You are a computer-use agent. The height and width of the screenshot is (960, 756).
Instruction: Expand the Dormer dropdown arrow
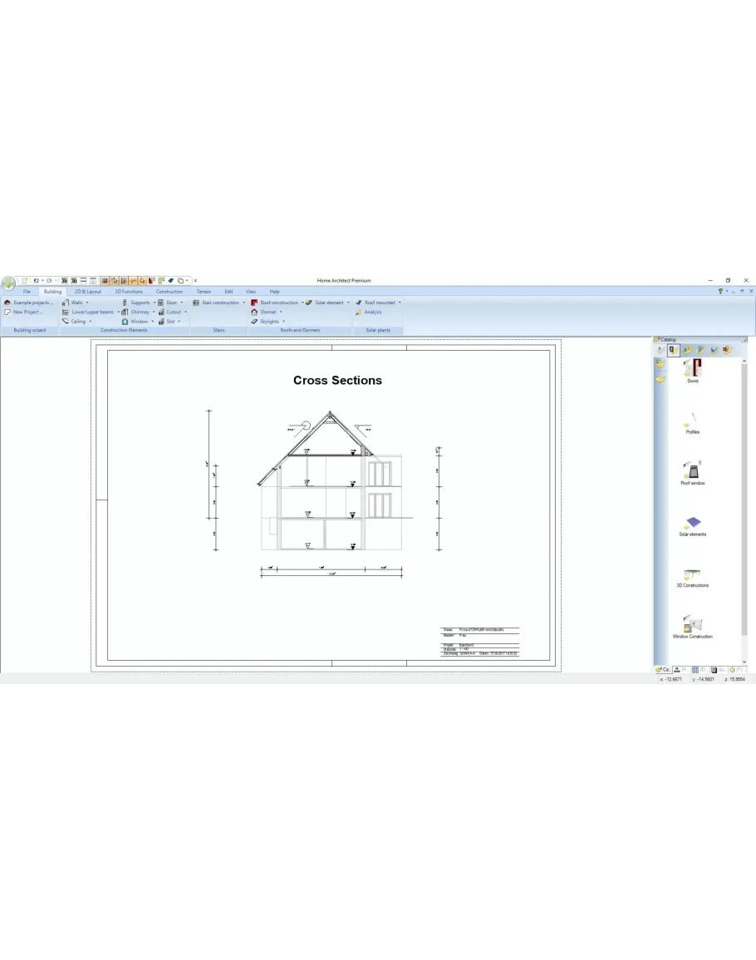pyautogui.click(x=281, y=312)
